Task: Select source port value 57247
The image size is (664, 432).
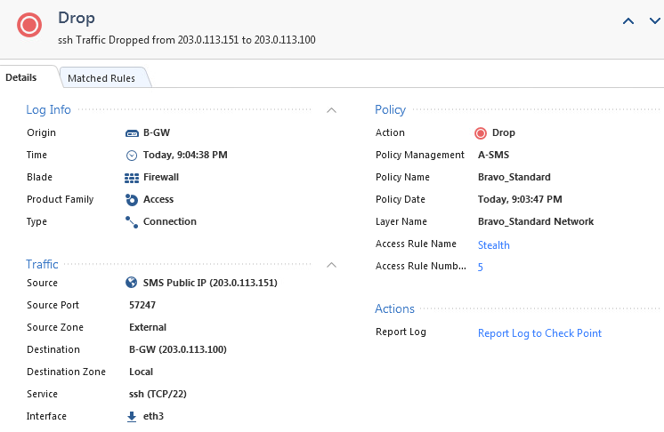Action: click(x=142, y=305)
